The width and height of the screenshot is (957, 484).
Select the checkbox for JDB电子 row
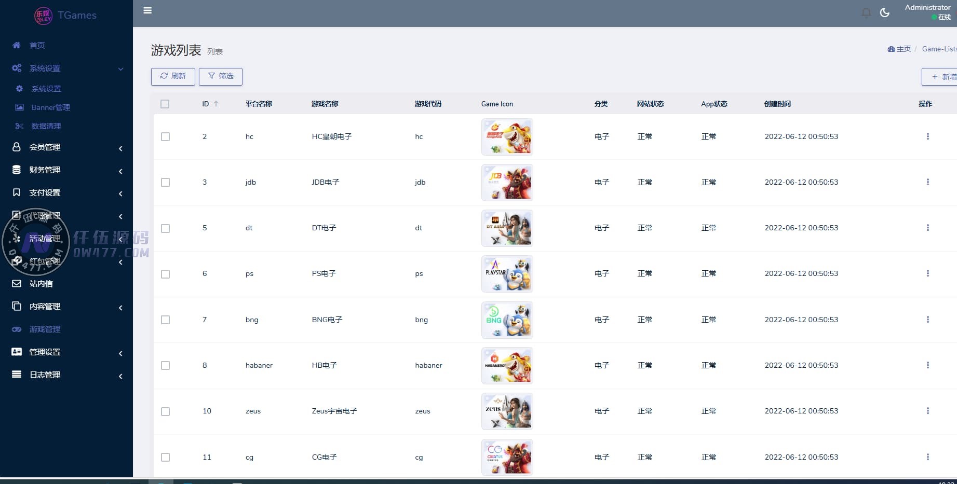(165, 182)
